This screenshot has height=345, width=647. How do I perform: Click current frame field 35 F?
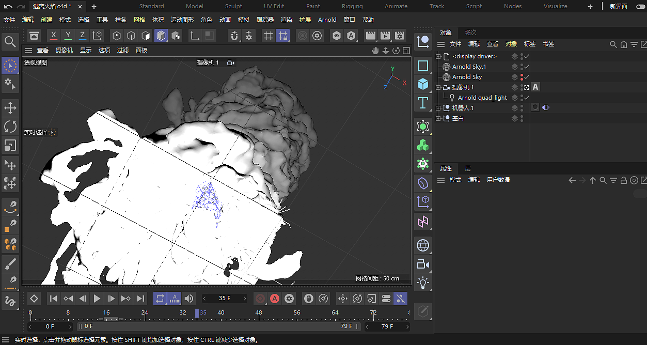click(225, 299)
